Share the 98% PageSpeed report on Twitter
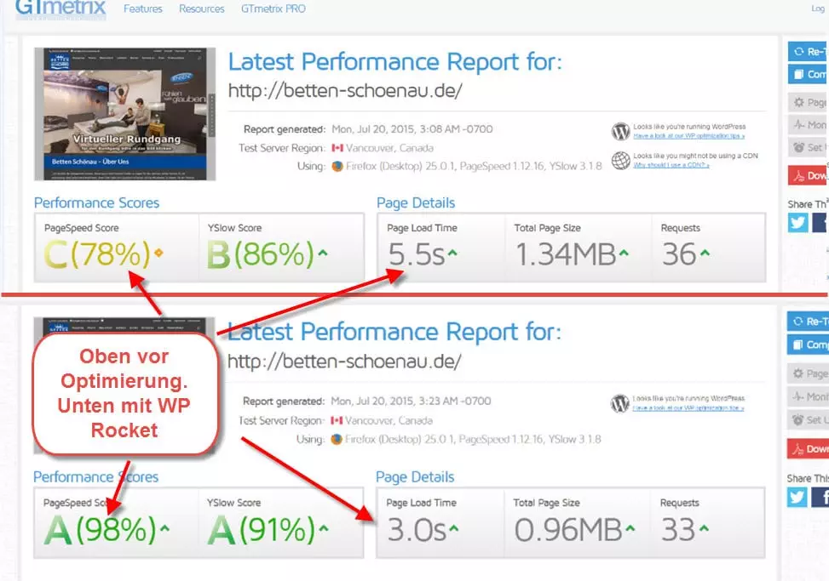Image resolution: width=829 pixels, height=581 pixels. [x=797, y=497]
